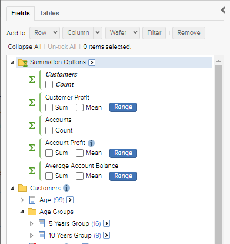
Task: Select the Fields tab
Action: 21,13
